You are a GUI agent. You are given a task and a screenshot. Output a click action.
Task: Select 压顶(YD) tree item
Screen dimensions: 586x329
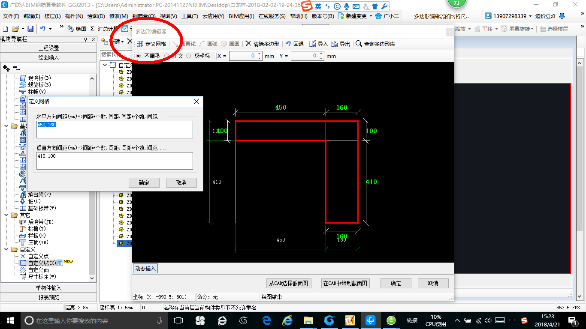coord(34,242)
